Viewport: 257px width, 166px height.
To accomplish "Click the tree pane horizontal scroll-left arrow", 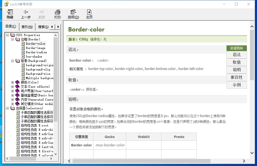I will pyautogui.click(x=7, y=159).
